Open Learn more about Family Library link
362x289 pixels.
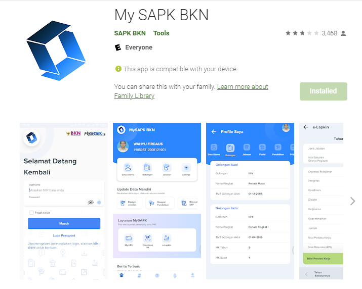click(191, 91)
